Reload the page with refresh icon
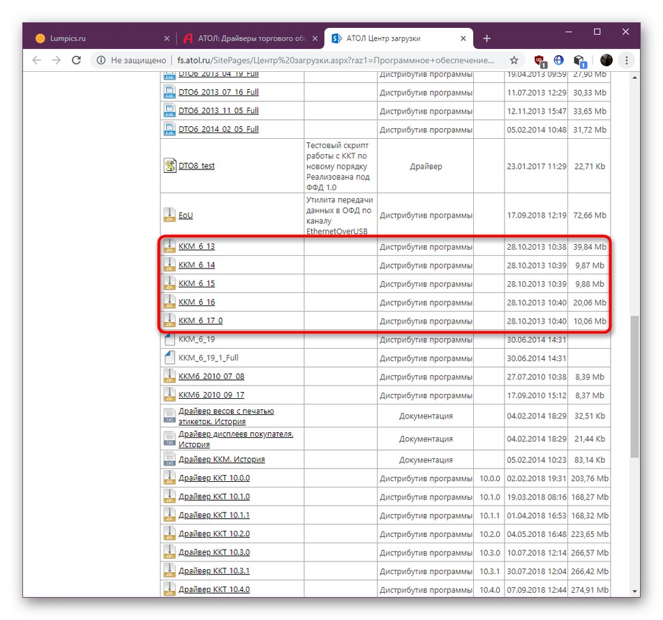Screen dimensions: 663x620 [76, 60]
